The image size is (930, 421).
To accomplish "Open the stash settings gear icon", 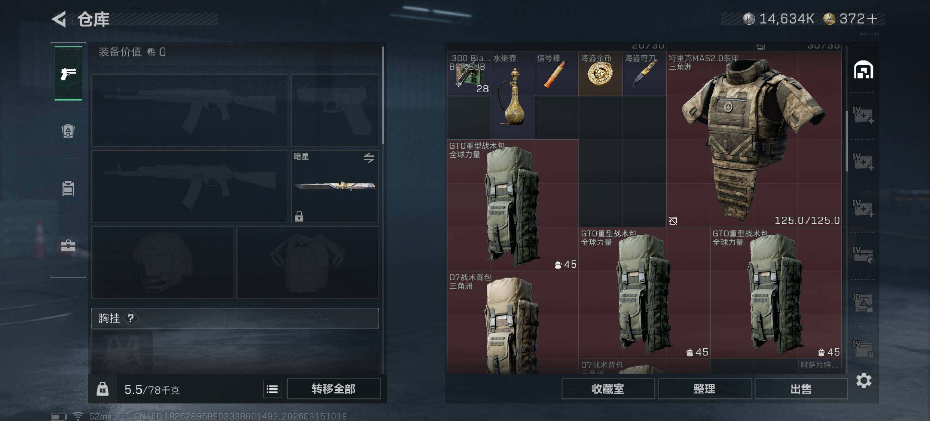I will pyautogui.click(x=864, y=380).
